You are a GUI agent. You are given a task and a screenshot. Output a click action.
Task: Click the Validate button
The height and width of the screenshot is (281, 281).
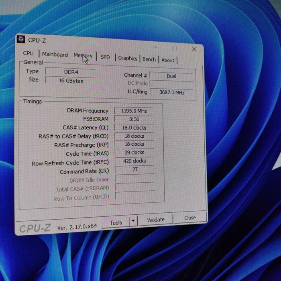pos(156,220)
